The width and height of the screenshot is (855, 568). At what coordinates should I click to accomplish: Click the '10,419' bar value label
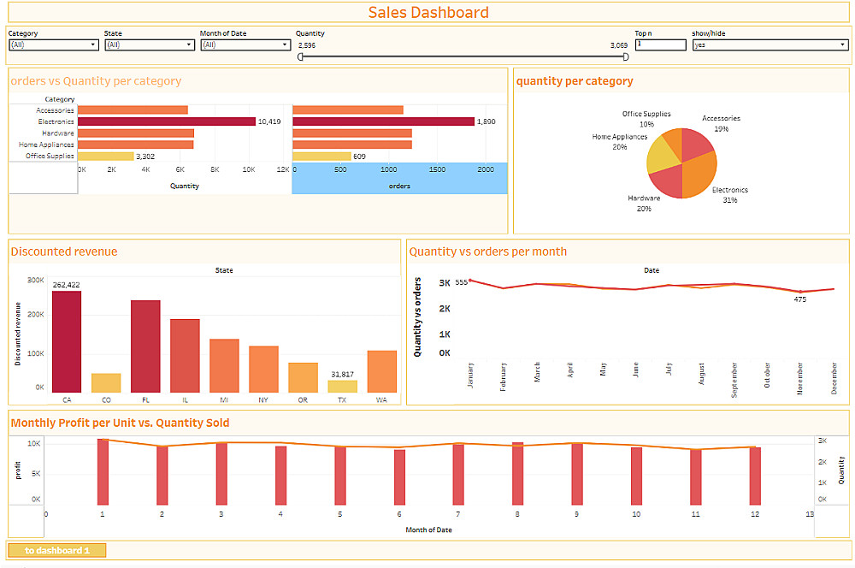pyautogui.click(x=269, y=121)
